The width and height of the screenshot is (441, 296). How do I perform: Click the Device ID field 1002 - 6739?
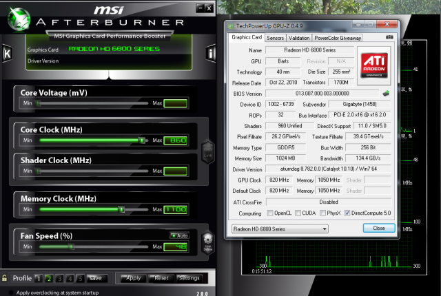point(280,104)
